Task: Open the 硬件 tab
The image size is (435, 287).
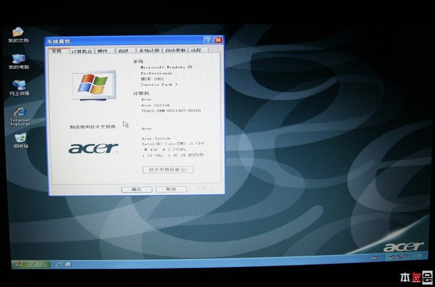Action: point(104,50)
